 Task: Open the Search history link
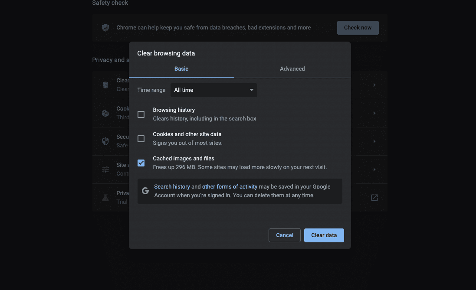[x=172, y=186]
